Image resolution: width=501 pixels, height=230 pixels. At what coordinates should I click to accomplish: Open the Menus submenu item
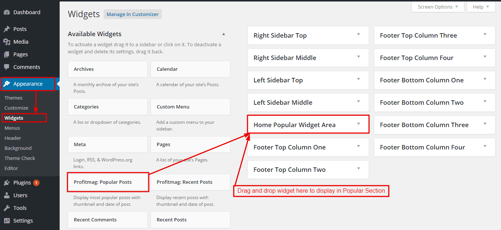pyautogui.click(x=12, y=128)
